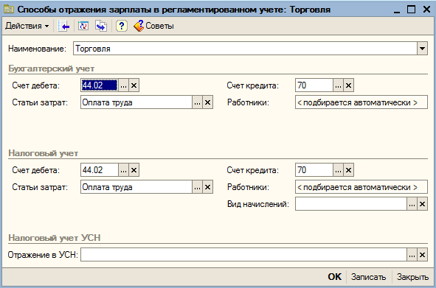Open the Действия menu

[27, 26]
